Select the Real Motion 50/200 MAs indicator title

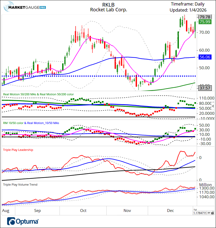tap(38, 94)
